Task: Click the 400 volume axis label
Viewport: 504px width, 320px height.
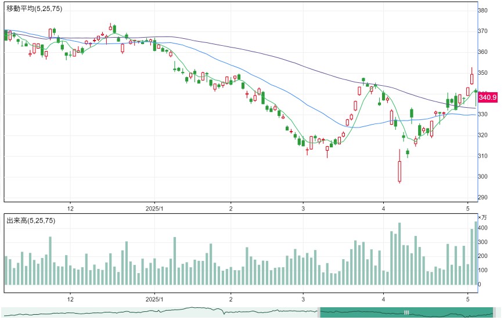Action: point(483,228)
